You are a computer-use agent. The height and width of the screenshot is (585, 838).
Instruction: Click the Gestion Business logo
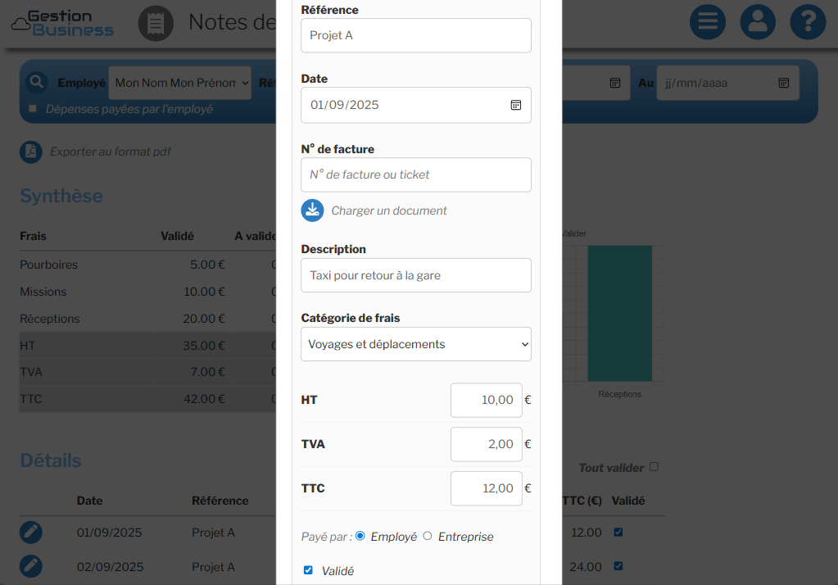click(63, 23)
